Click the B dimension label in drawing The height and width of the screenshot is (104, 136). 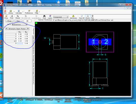coord(79,42)
